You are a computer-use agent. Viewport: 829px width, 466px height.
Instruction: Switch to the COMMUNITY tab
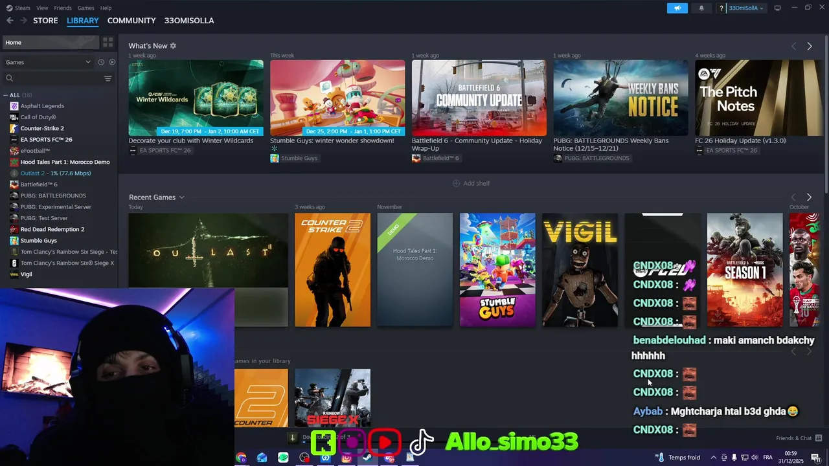click(x=131, y=21)
